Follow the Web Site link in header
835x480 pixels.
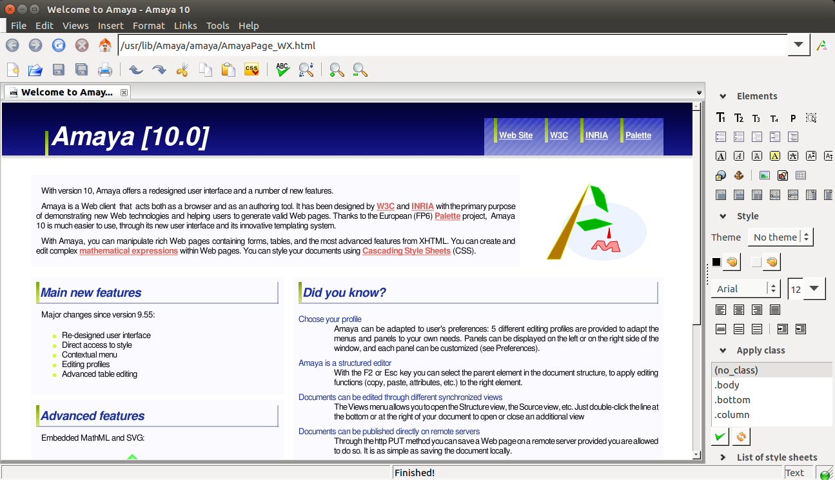[x=516, y=135]
